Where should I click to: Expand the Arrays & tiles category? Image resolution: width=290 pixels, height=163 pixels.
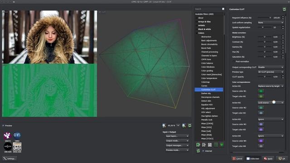tap(196, 22)
